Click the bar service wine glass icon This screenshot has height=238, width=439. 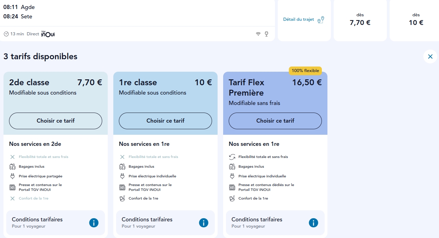(266, 34)
